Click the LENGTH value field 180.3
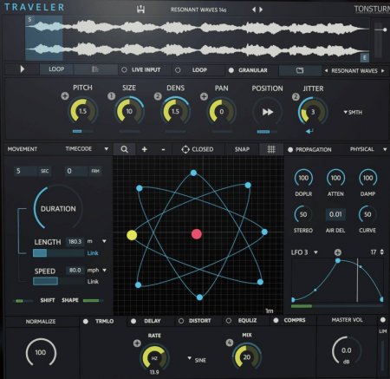Screen dimensions: 390x379 coord(75,241)
